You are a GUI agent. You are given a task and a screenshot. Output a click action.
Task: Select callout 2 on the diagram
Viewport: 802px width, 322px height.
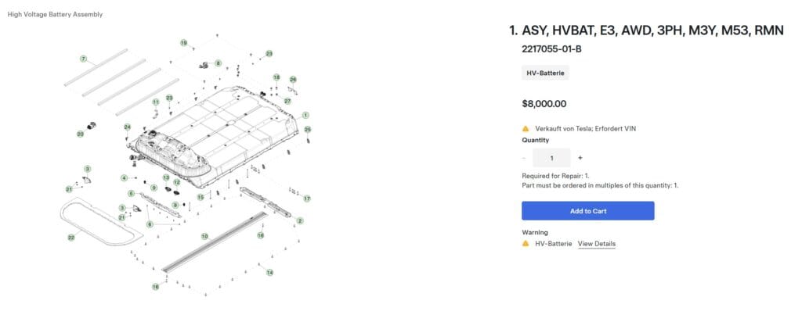300,221
